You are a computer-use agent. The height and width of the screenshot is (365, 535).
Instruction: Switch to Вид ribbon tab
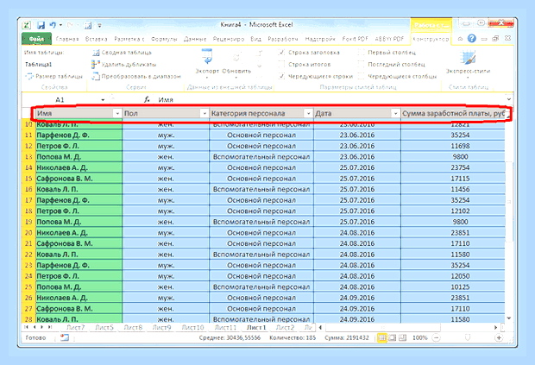click(256, 39)
